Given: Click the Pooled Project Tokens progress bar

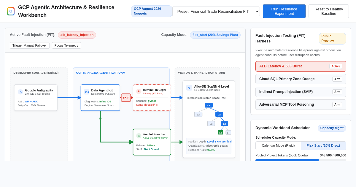Looking at the screenshot, I should point(301,160).
